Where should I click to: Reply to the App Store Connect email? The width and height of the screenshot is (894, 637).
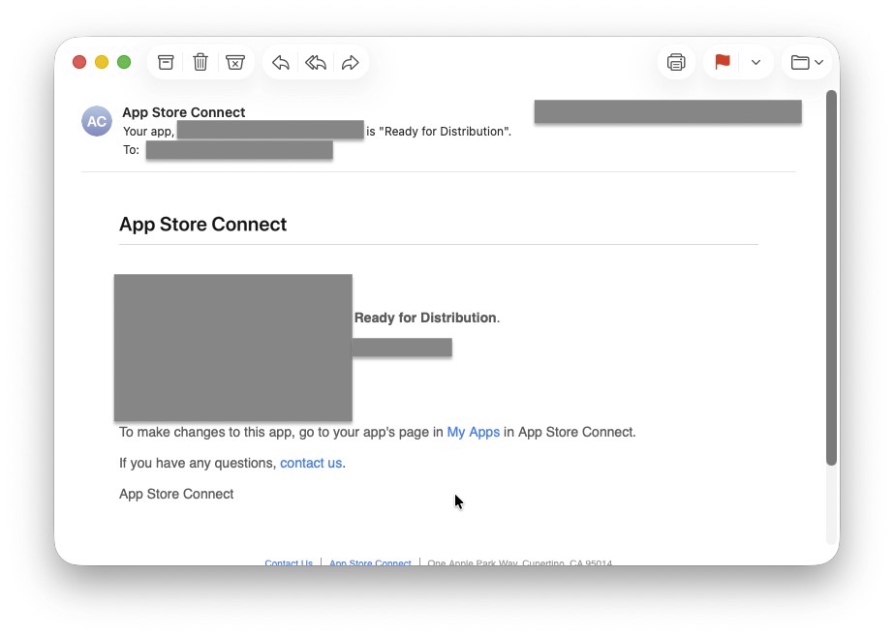pos(281,62)
